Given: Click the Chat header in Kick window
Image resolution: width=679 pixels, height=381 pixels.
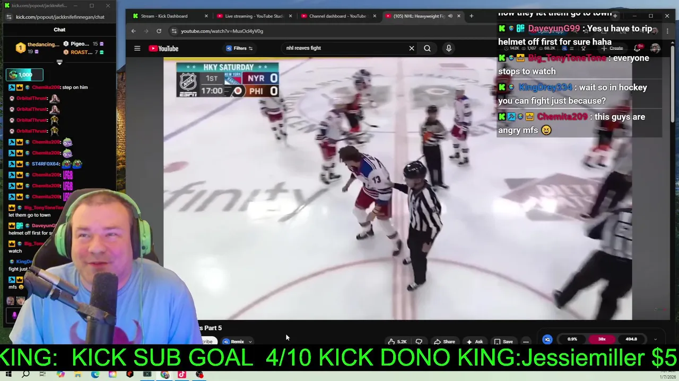Looking at the screenshot, I should pyautogui.click(x=59, y=30).
